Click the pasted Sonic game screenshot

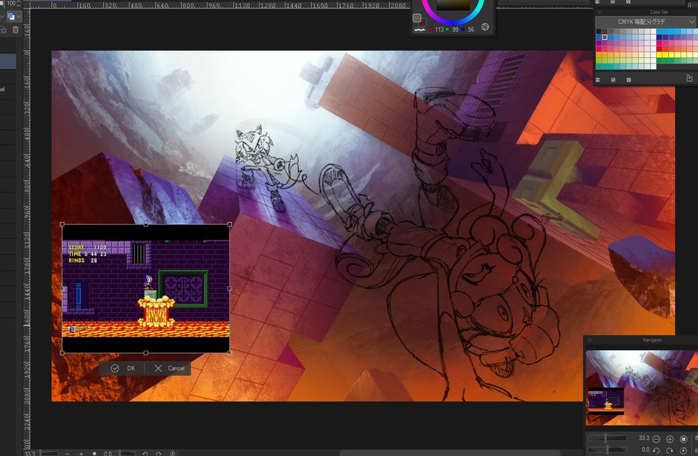pyautogui.click(x=146, y=288)
